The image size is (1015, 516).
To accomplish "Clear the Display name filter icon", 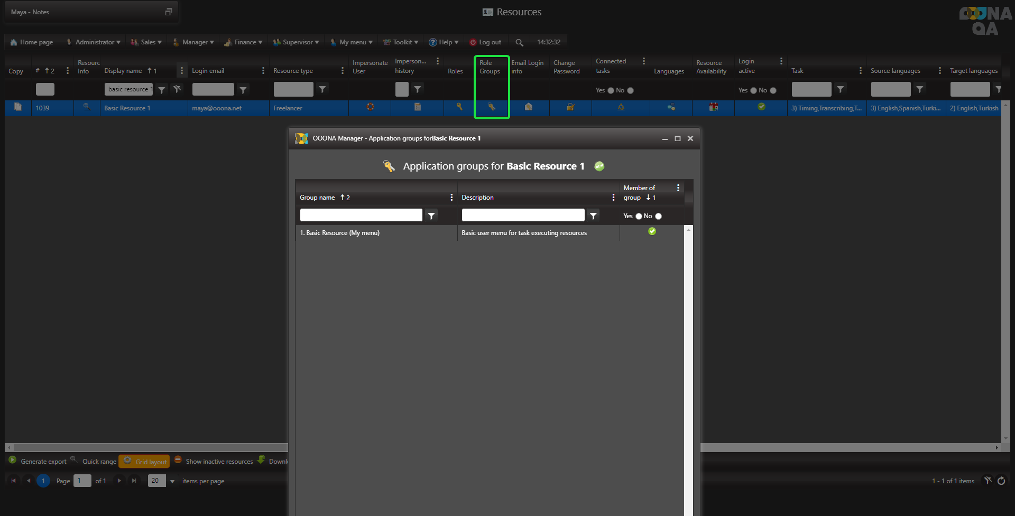I will [x=177, y=89].
